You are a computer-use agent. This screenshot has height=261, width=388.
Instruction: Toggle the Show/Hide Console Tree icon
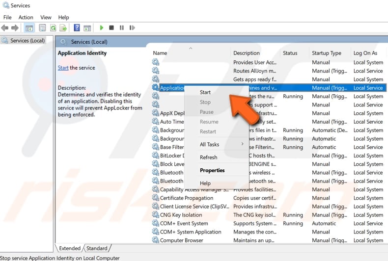[x=29, y=27]
